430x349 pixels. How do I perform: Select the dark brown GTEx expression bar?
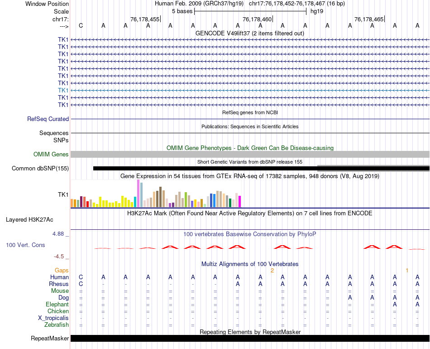click(x=160, y=197)
